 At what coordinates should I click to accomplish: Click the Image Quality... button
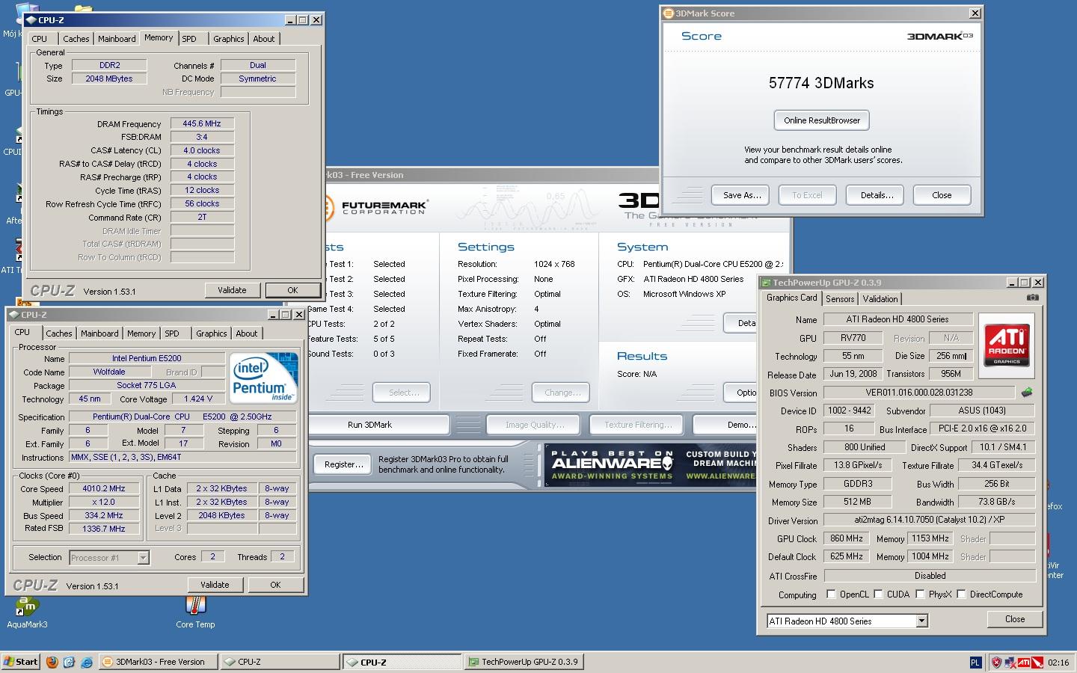pyautogui.click(x=534, y=425)
